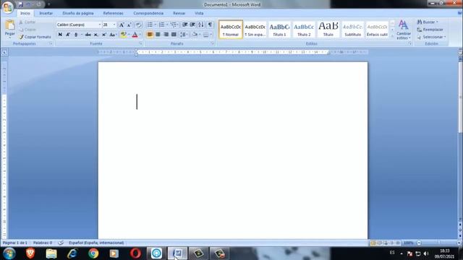
Task: Click the zoom out minus button
Action: coord(419,243)
